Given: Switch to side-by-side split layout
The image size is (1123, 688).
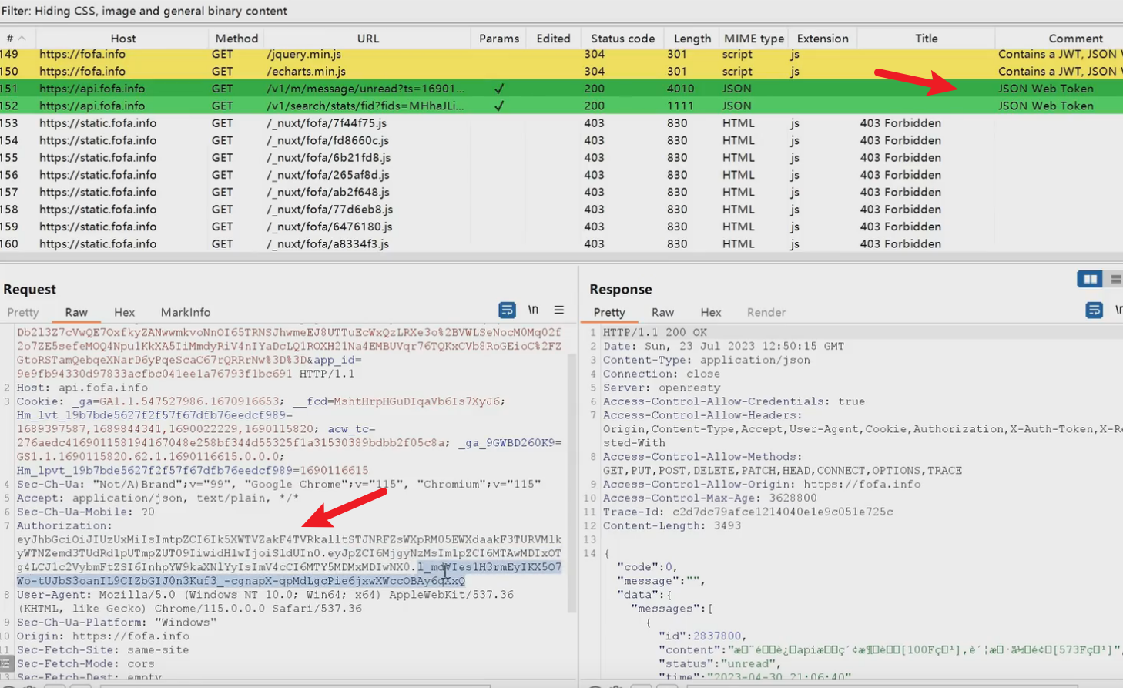Looking at the screenshot, I should pyautogui.click(x=1089, y=279).
